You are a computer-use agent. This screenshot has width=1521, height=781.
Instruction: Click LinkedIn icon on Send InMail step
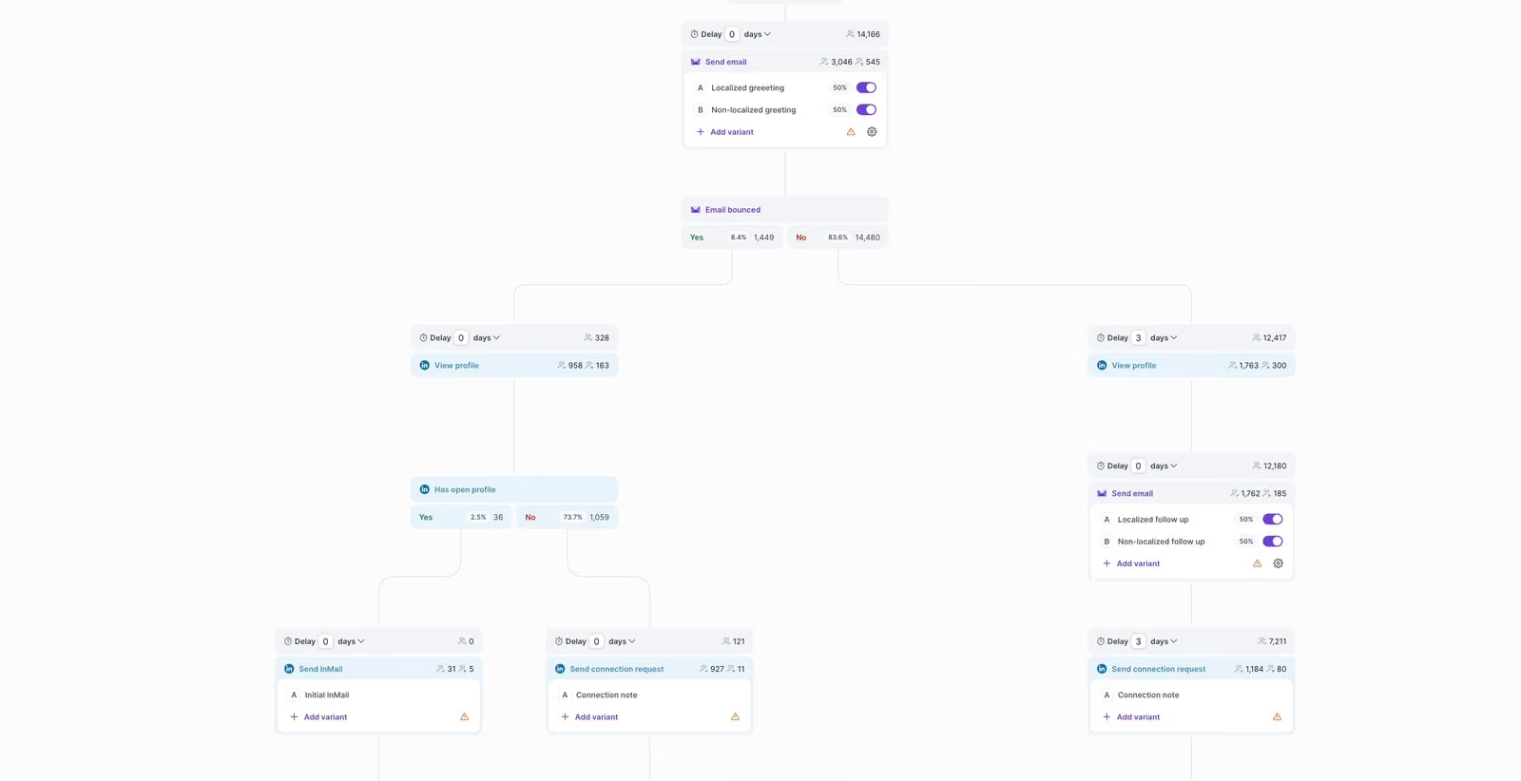coord(289,669)
